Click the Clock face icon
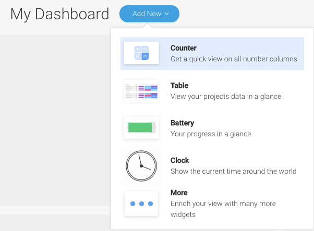Screen dimensions: 314x231 point(141,166)
